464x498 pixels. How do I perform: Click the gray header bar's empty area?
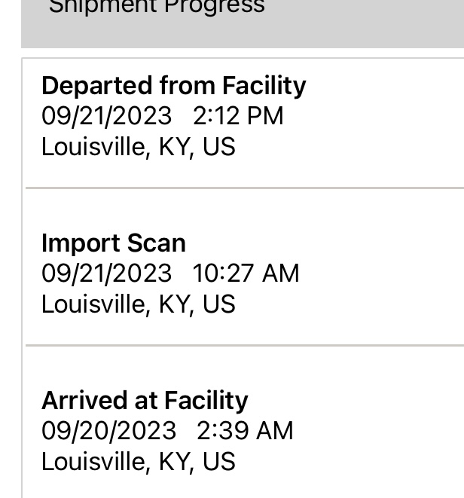[x=362, y=23]
